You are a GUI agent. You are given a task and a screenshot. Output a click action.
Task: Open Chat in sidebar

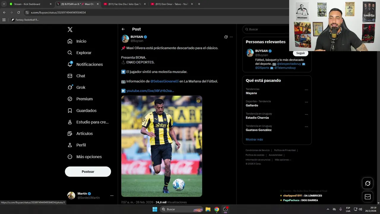tap(76, 76)
